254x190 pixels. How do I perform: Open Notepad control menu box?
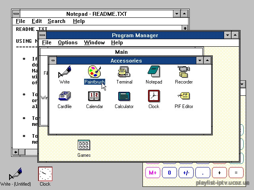16,14
